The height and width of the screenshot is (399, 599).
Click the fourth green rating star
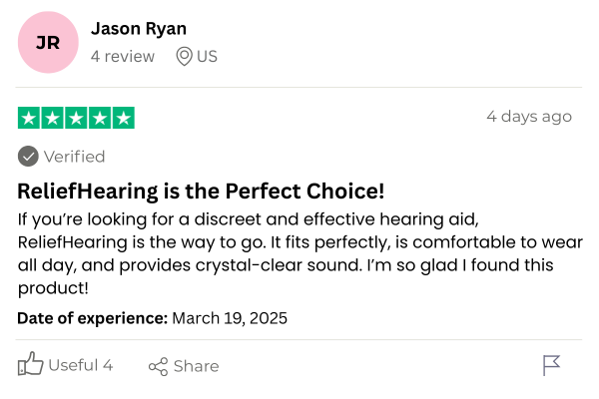[x=100, y=118]
